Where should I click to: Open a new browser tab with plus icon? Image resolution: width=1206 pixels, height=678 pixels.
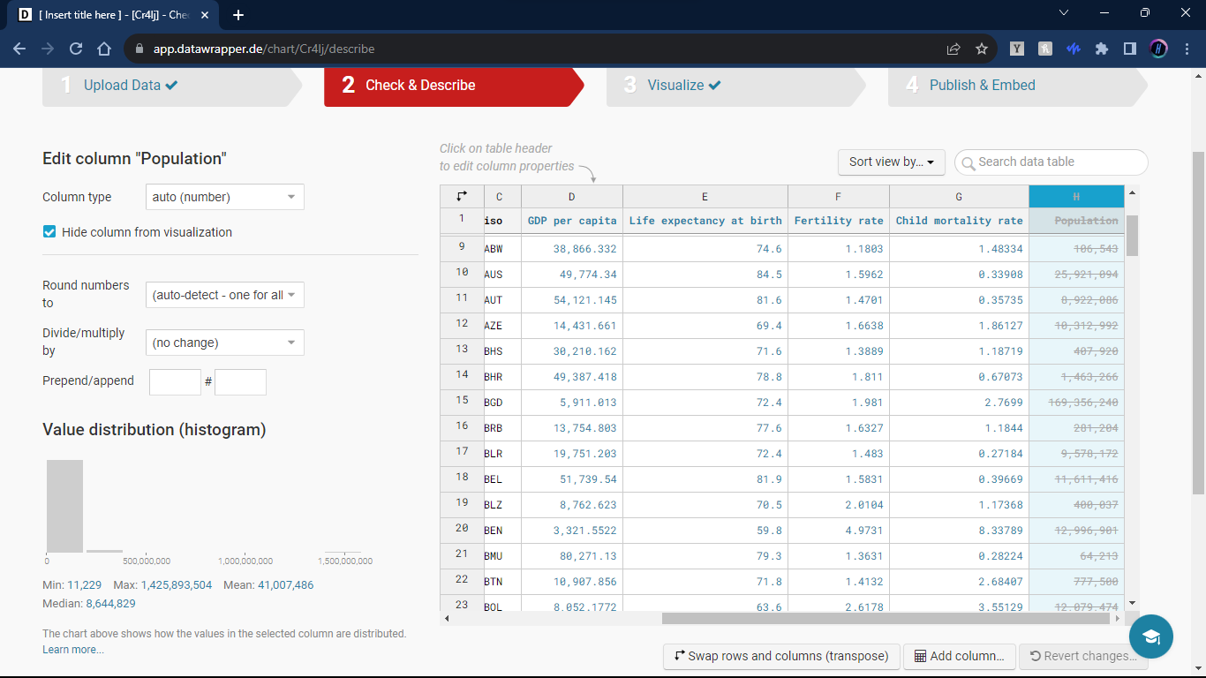[238, 15]
